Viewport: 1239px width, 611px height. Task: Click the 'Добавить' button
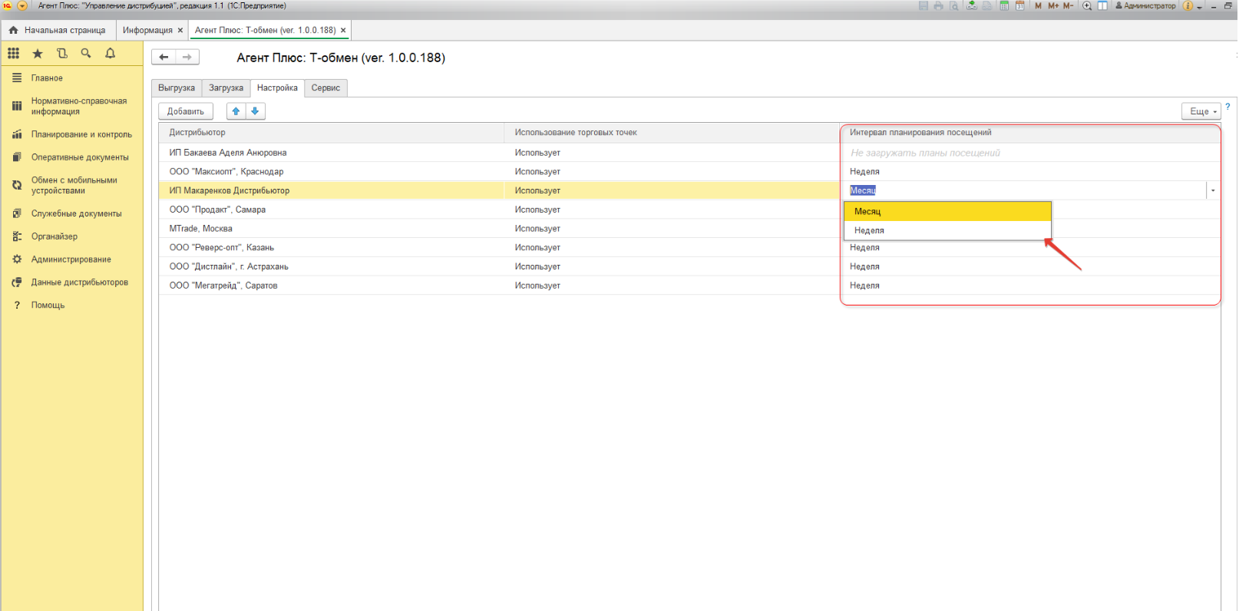tap(186, 111)
